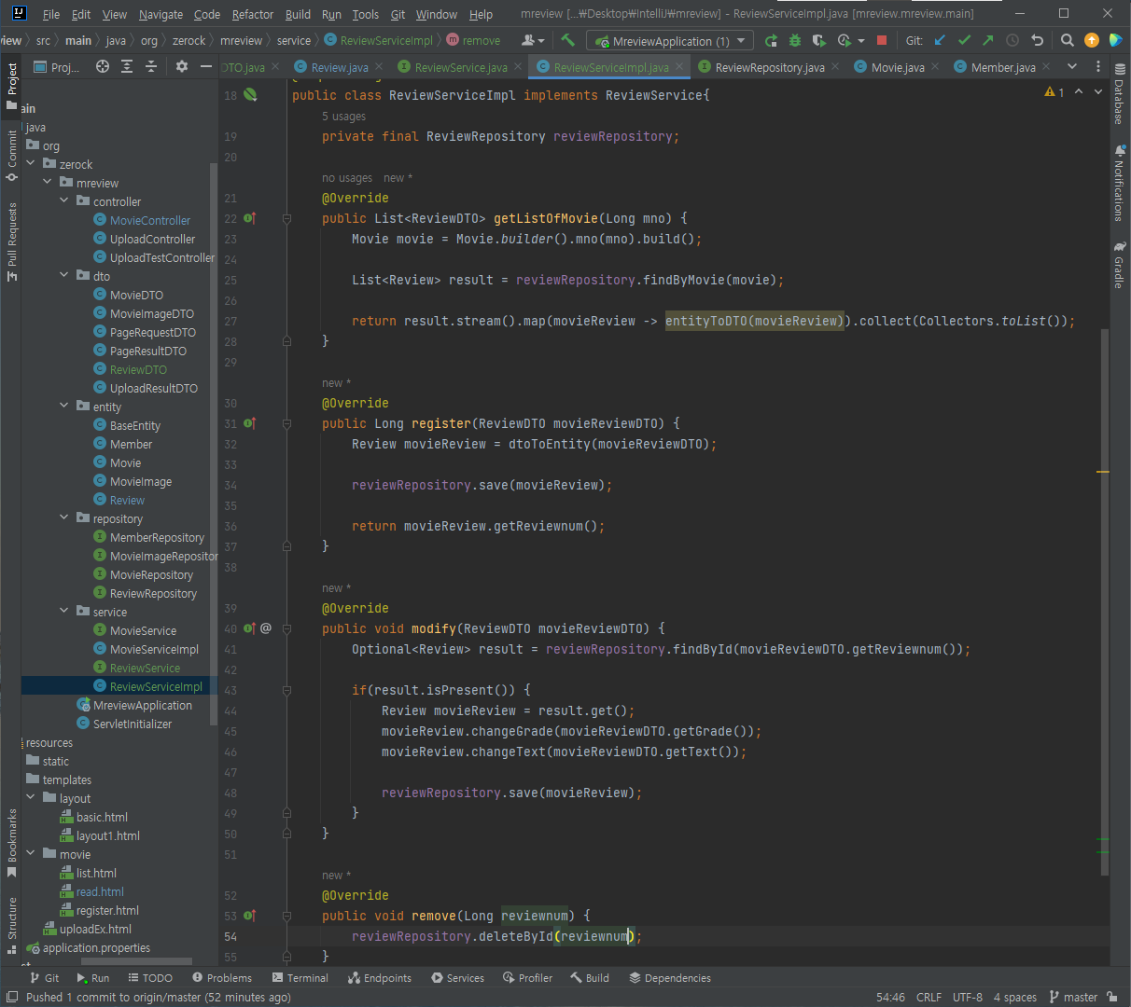Open the profiler run options dropdown
Image resolution: width=1131 pixels, height=1007 pixels.
pyautogui.click(x=860, y=40)
